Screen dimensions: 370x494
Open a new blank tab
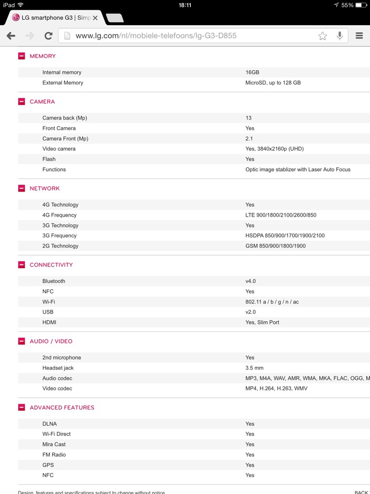[115, 18]
